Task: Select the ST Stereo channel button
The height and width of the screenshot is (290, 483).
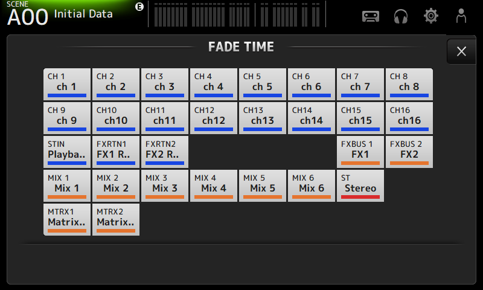Action: coord(360,185)
